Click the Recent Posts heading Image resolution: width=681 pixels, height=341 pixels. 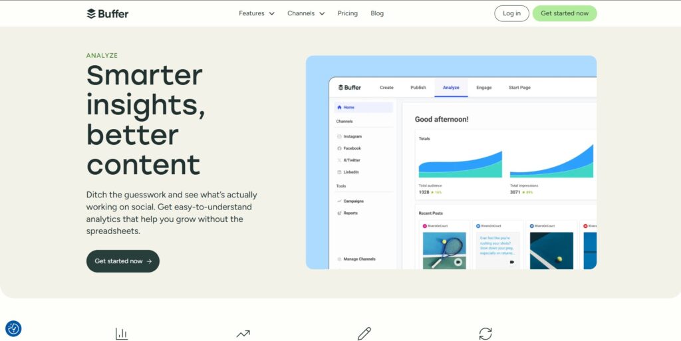tap(431, 213)
